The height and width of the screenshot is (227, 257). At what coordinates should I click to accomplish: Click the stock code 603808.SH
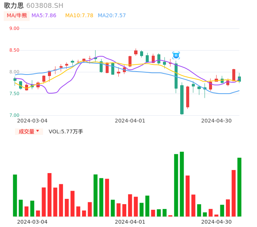pos(45,6)
